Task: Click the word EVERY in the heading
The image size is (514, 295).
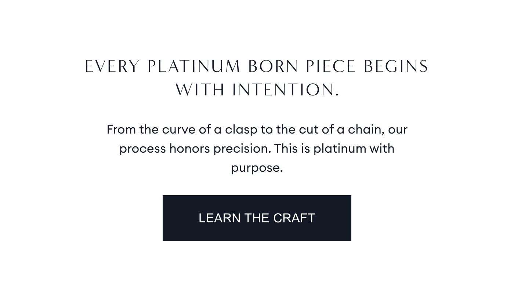Action: point(112,67)
